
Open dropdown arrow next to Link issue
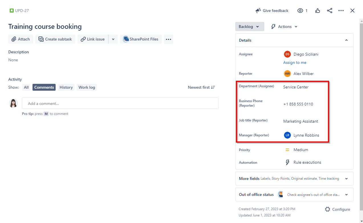[x=113, y=39]
